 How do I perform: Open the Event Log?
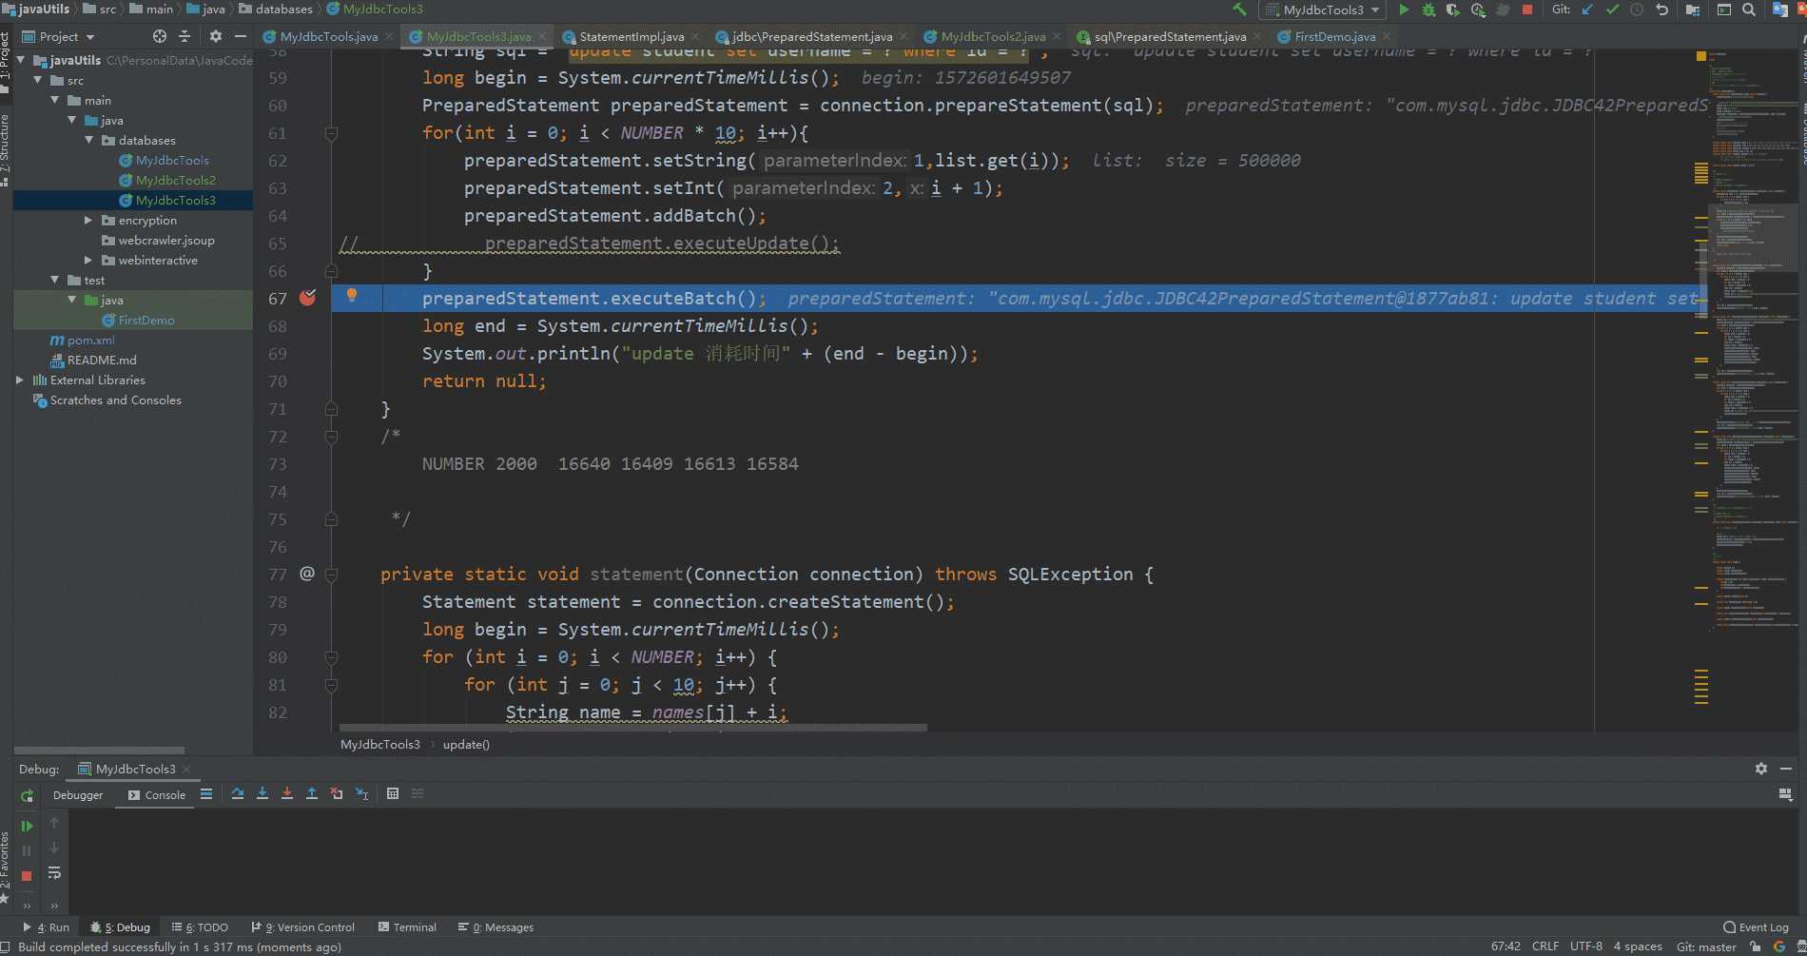[1756, 927]
